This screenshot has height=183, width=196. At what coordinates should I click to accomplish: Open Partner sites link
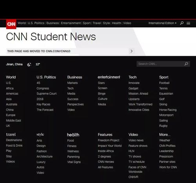(x=167, y=162)
